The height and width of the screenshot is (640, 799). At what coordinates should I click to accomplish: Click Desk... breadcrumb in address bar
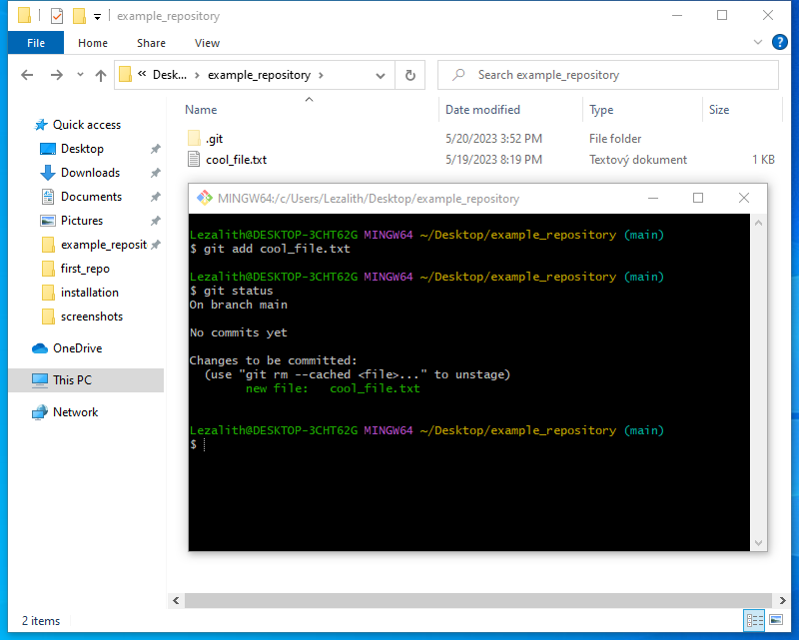tap(169, 75)
